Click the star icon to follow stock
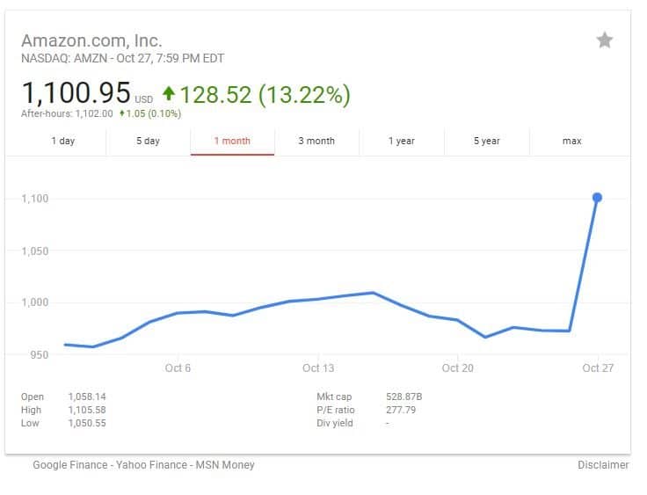 point(604,40)
